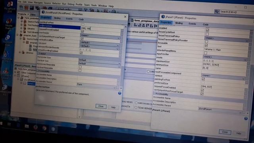Click the Open Project toolbar icon
This screenshot has width=254, height=143.
click(x=32, y=8)
